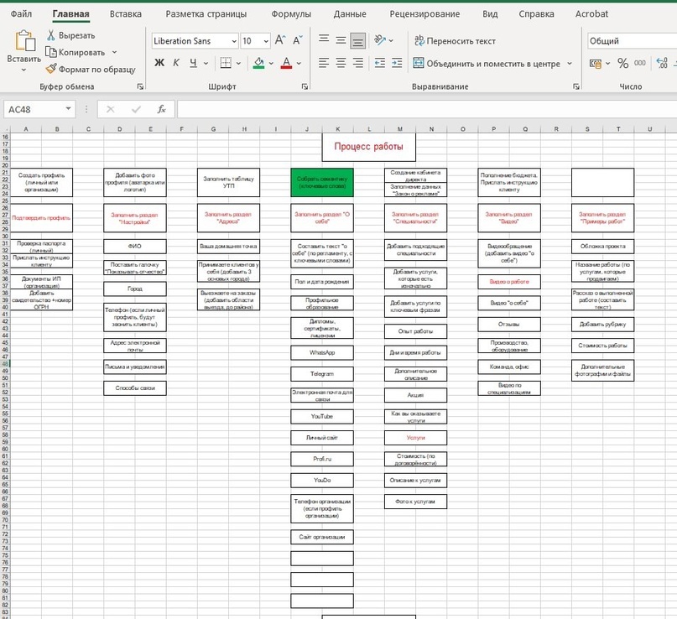This screenshot has width=677, height=619.
Task: Increase indent icon
Action: [397, 63]
